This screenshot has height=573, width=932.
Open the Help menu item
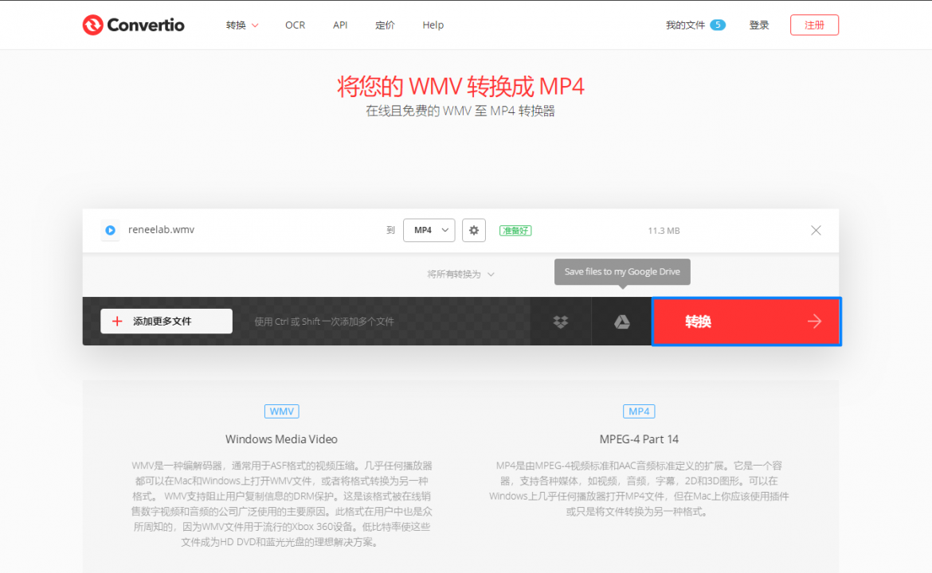pyautogui.click(x=433, y=25)
